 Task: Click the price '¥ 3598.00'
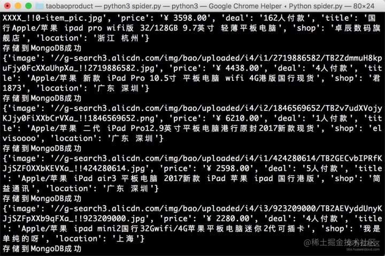[x=186, y=18]
